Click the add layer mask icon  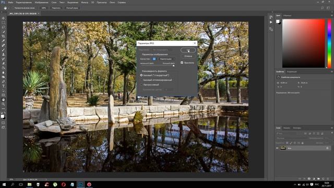(309, 179)
